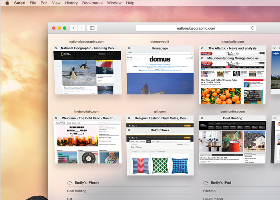
Task: Go back with the back arrow
Action: [74, 28]
